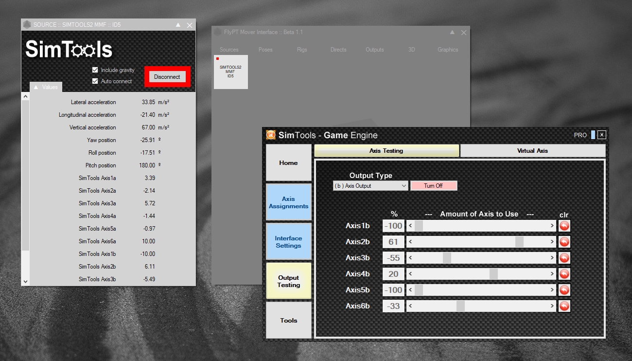This screenshot has width=632, height=361.
Task: Toggle the Auto connect checkbox
Action: (95, 81)
